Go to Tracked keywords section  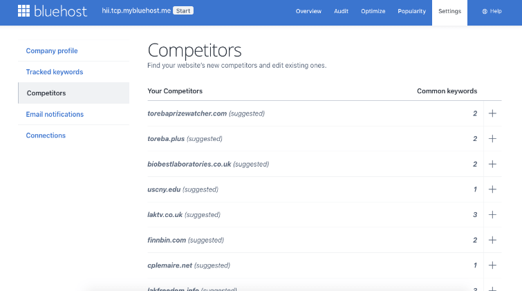point(55,72)
